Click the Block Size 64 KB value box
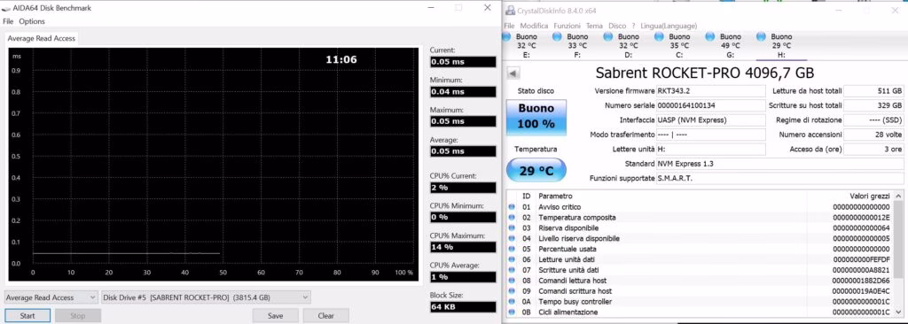908x324 pixels. (x=463, y=306)
